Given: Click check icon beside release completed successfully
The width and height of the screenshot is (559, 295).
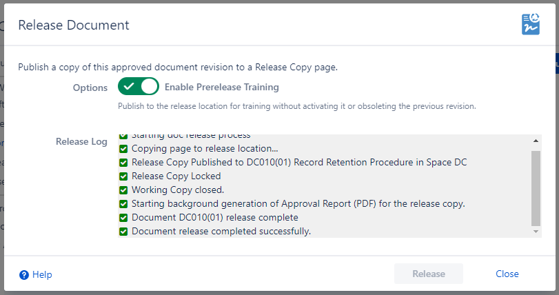Looking at the screenshot, I should click(123, 231).
